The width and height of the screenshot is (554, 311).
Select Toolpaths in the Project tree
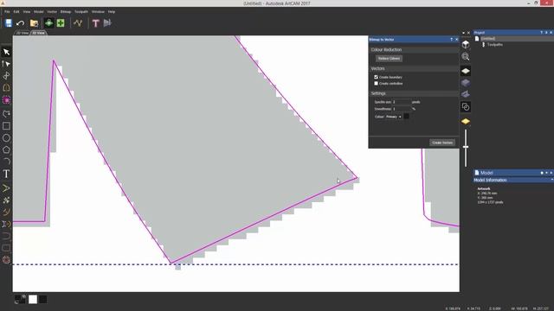[x=495, y=45]
